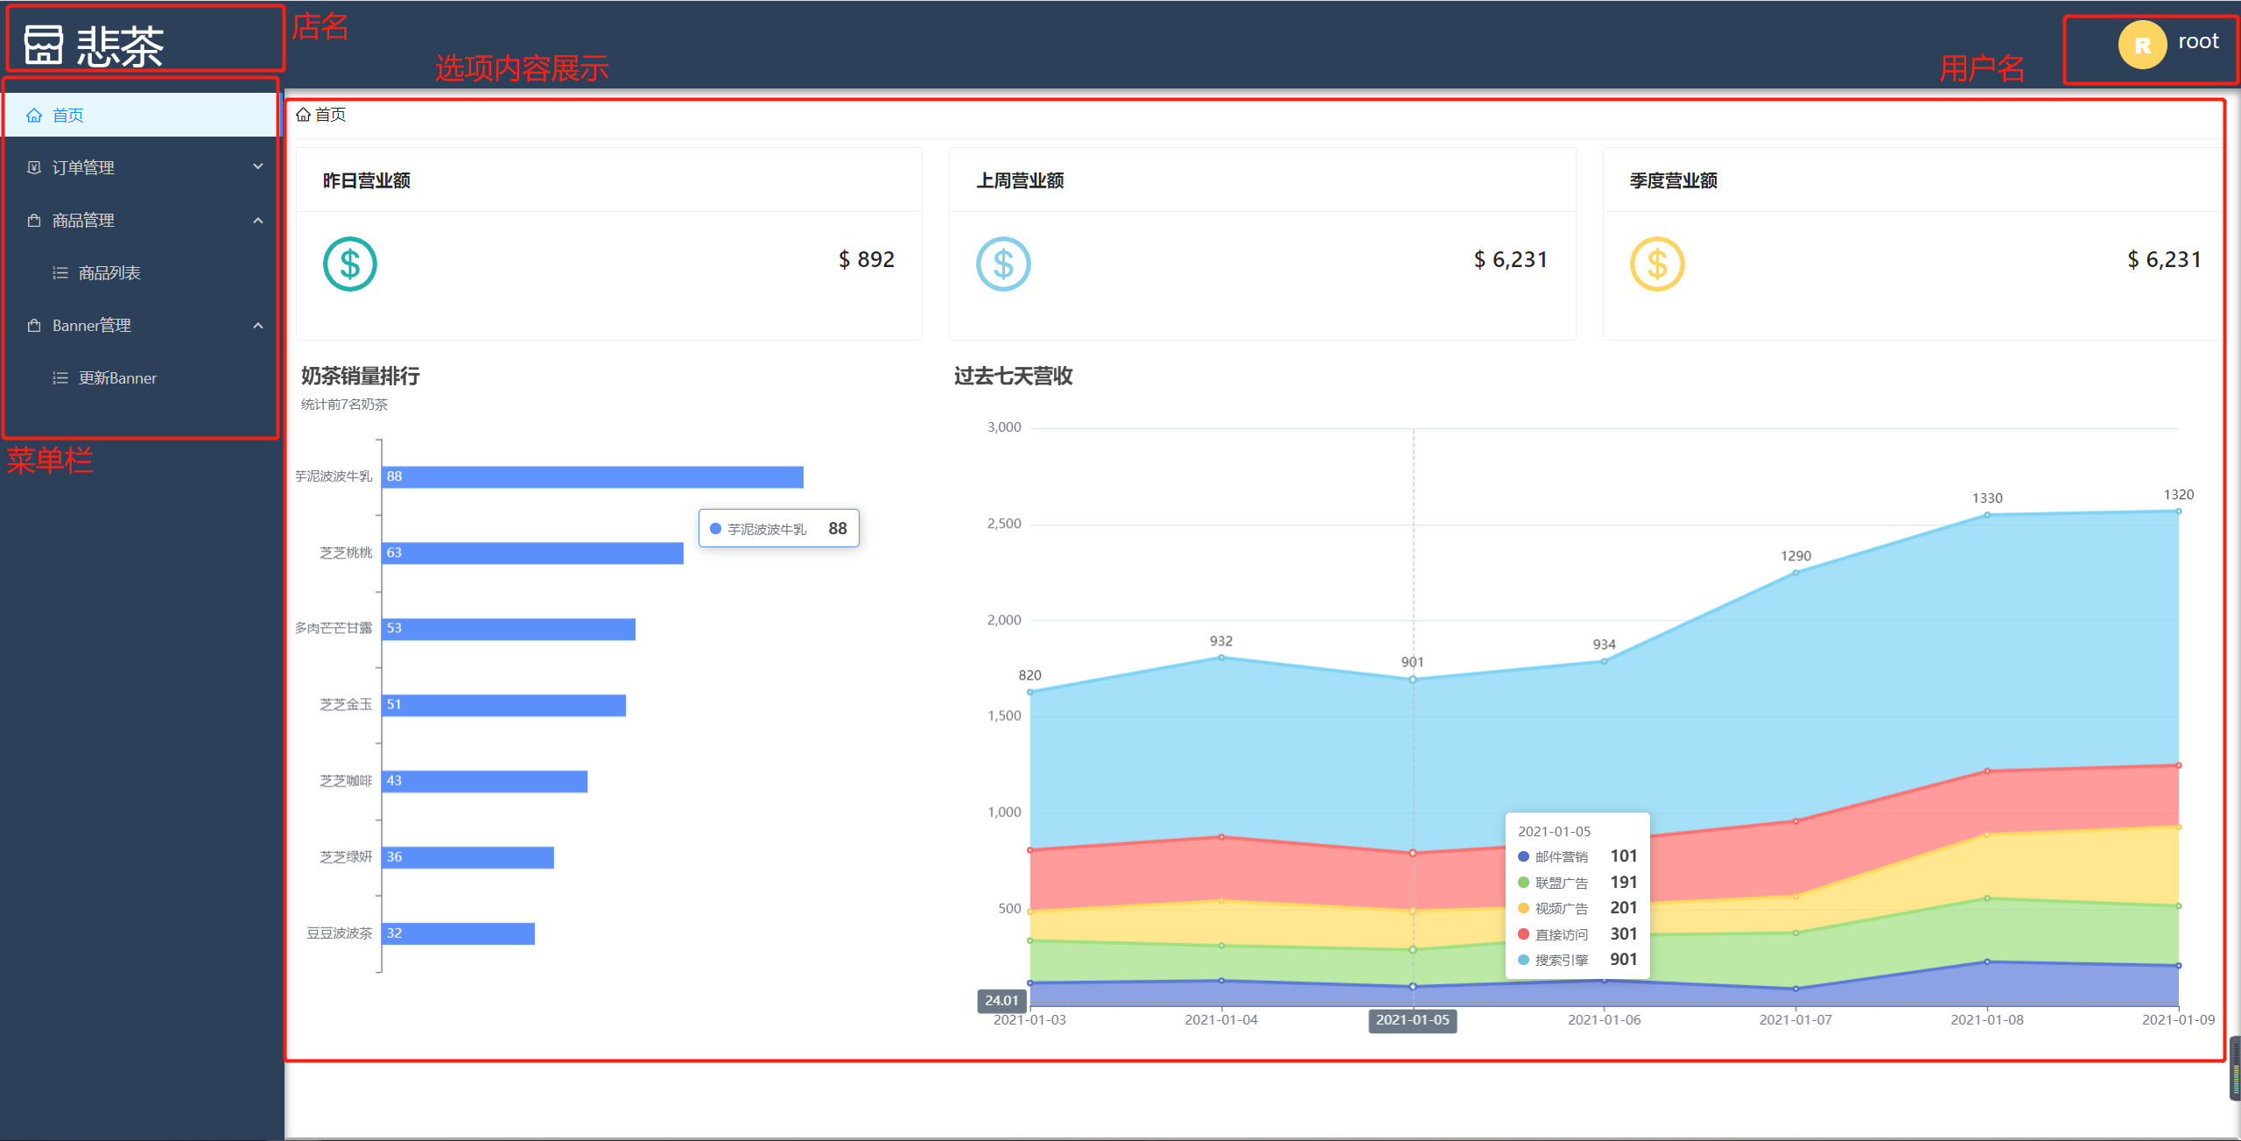Screen dimensions: 2241x1141
Task: Click the 悲茶 shop name title
Action: (x=120, y=46)
